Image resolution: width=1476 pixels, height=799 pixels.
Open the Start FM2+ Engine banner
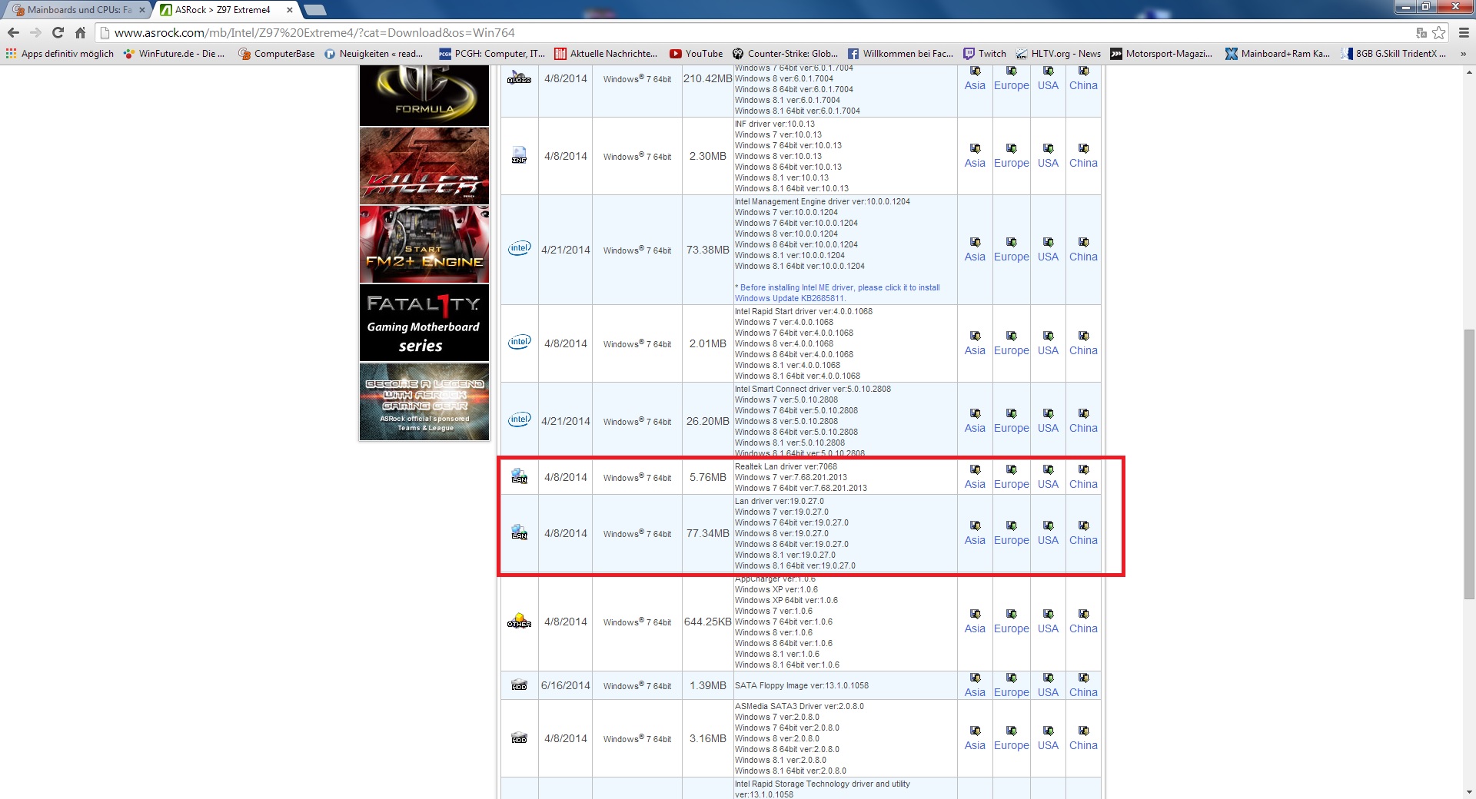[424, 244]
